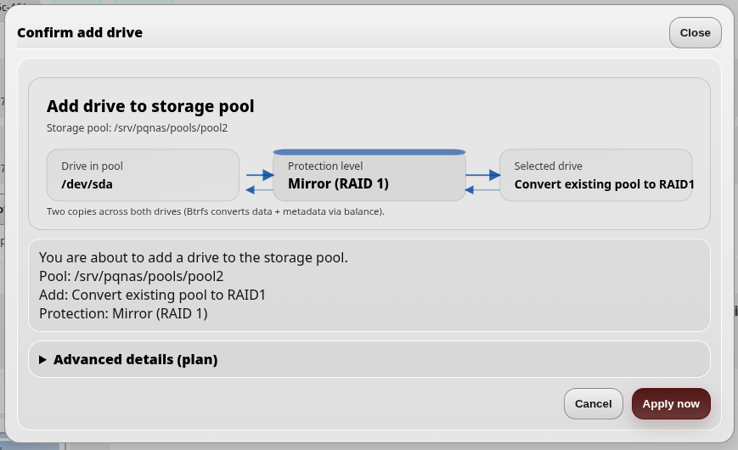Click the Storage pool path under the heading
This screenshot has width=738, height=450.
tap(137, 128)
